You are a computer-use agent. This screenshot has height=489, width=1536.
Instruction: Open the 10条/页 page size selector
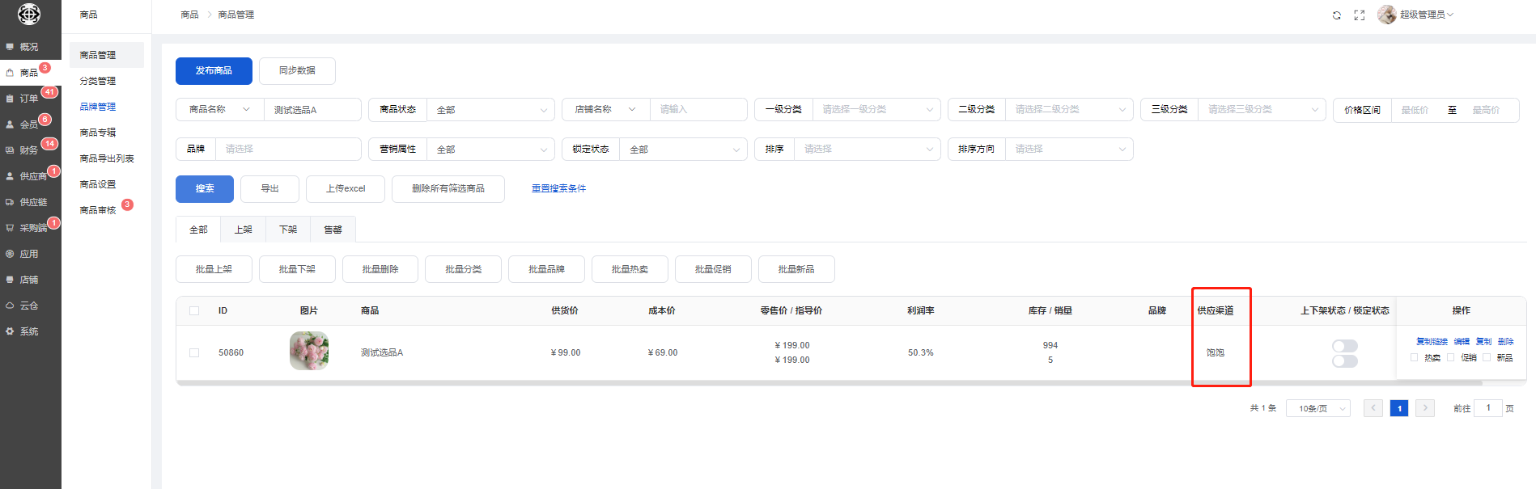1317,409
